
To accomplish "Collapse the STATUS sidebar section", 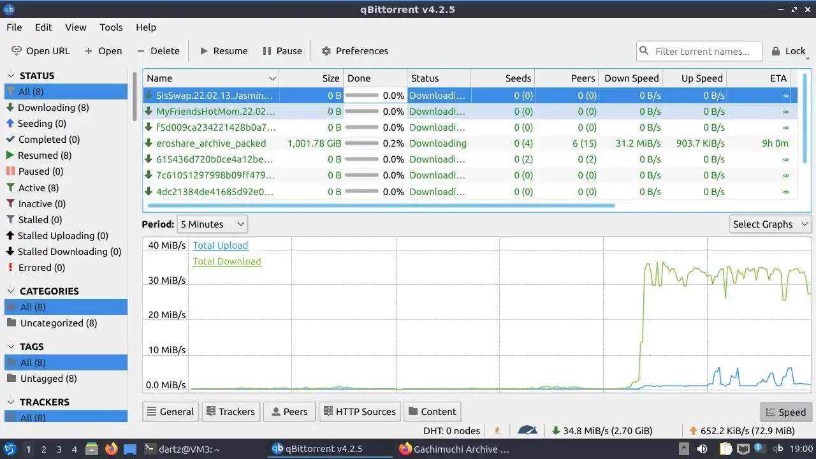I will 10,75.
